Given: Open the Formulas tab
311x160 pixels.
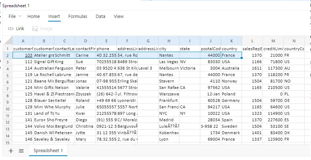Looking at the screenshot, I should coord(78,16).
